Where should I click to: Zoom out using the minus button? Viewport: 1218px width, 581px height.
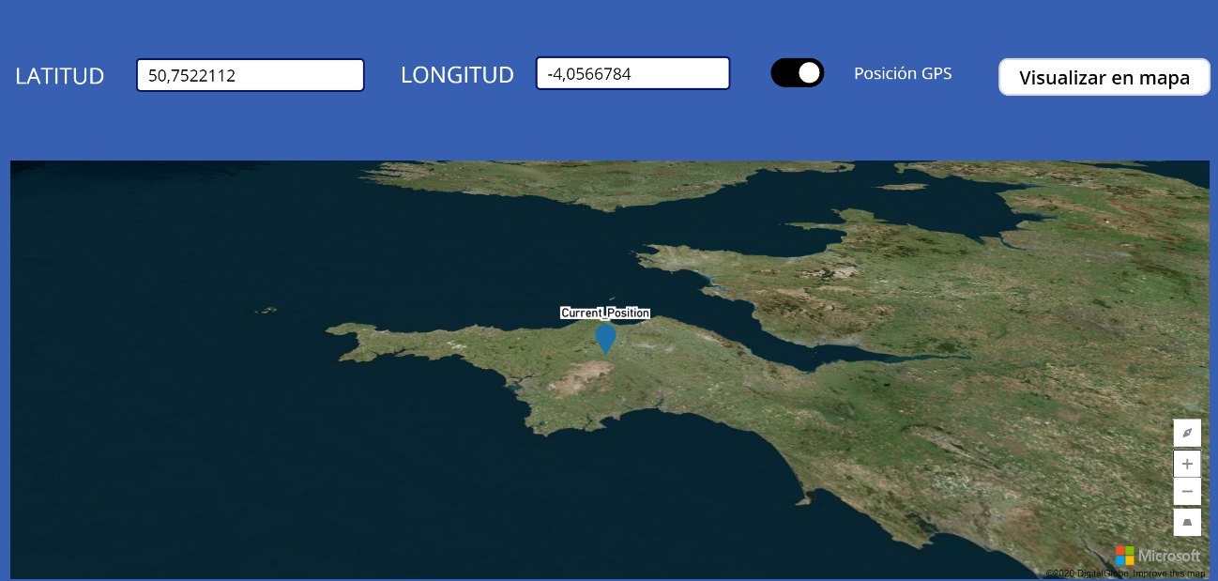[1187, 492]
